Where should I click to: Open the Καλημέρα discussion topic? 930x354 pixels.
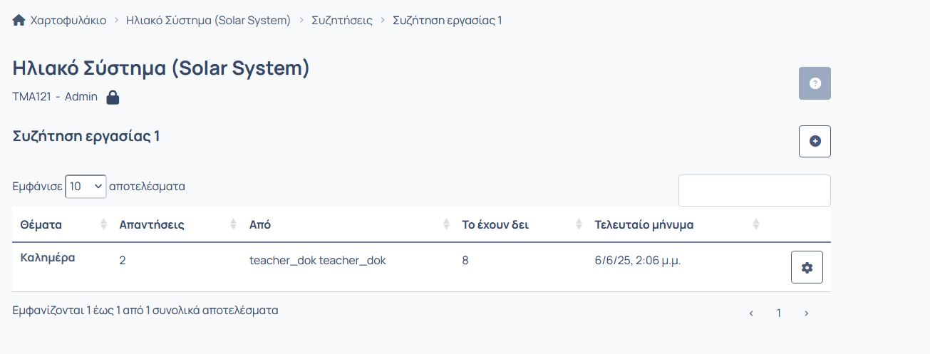click(x=48, y=258)
